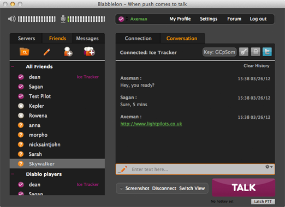
Task: Open the gear dropdown in text field
Action: click(x=269, y=167)
